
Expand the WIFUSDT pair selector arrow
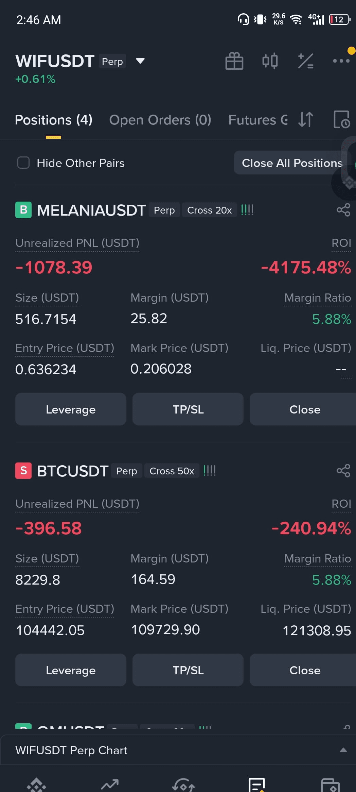point(140,61)
